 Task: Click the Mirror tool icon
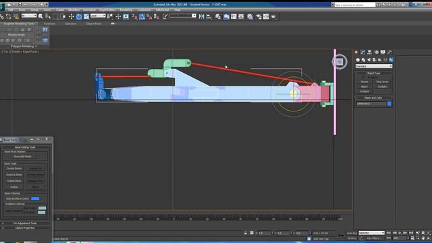202,16
